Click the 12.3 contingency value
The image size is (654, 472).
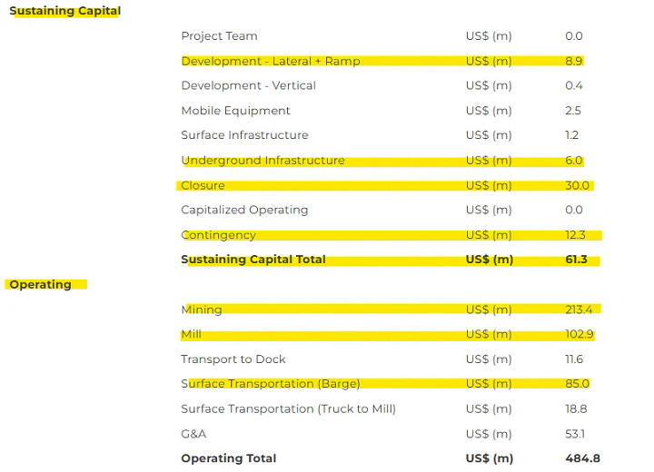coord(575,235)
